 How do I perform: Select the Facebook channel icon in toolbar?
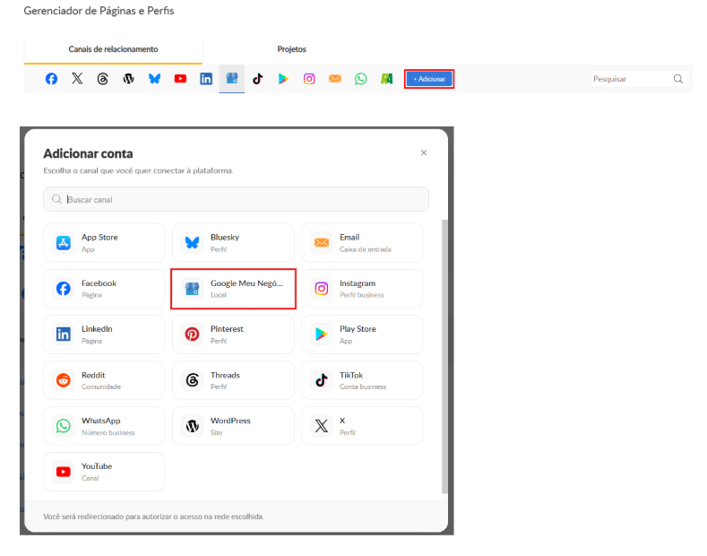point(51,79)
